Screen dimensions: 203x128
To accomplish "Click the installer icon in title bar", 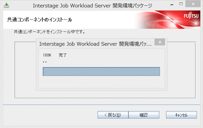I will 6,5.
